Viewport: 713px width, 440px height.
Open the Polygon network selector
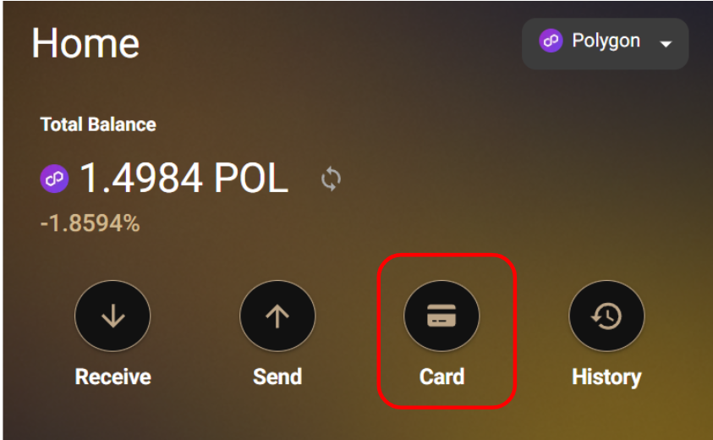click(606, 44)
